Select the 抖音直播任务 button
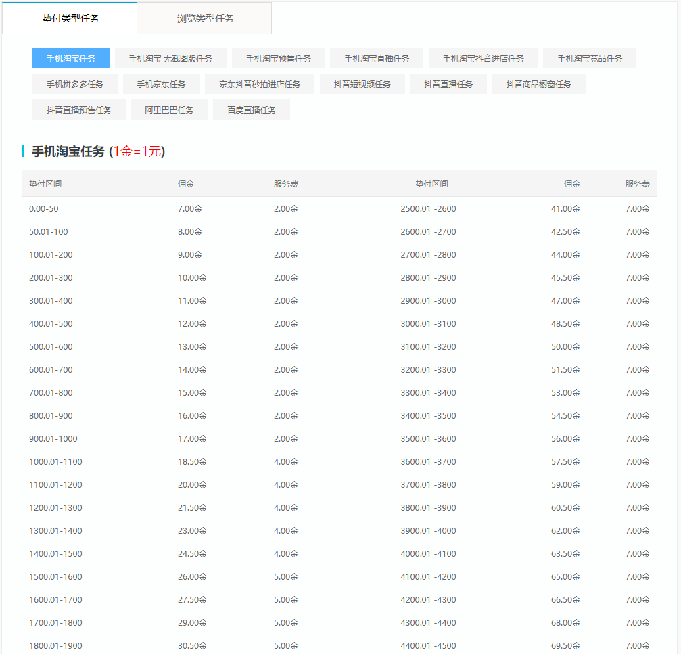 pyautogui.click(x=448, y=84)
